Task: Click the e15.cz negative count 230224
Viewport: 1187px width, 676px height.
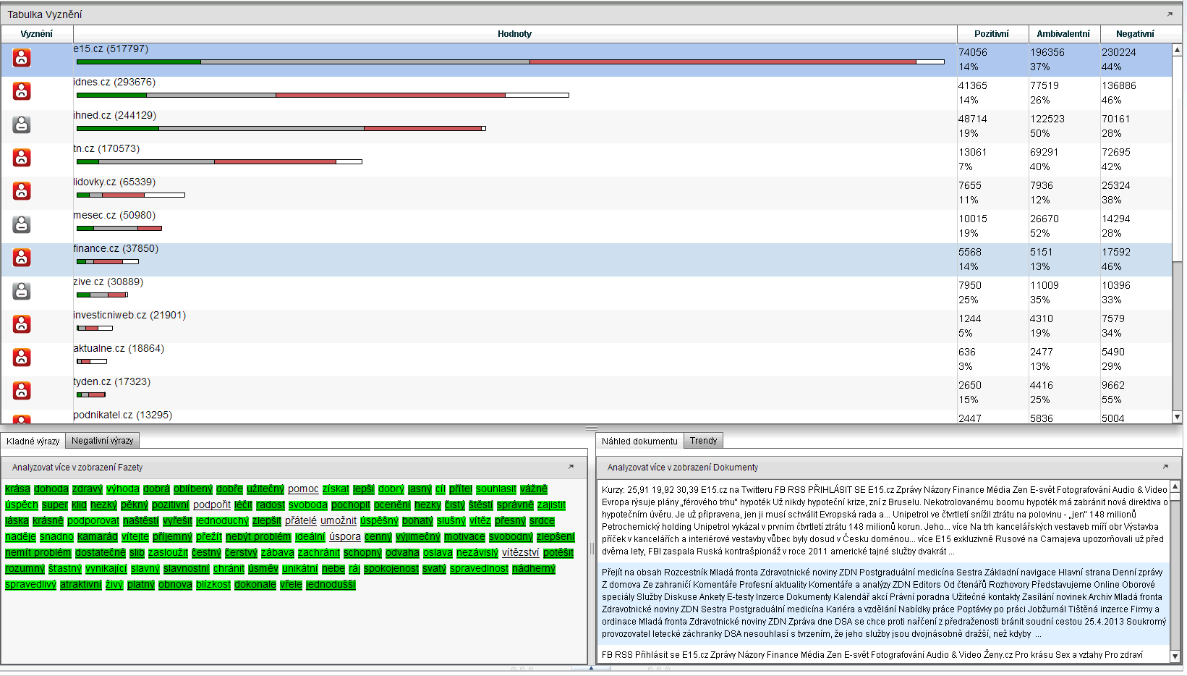Action: tap(1119, 53)
